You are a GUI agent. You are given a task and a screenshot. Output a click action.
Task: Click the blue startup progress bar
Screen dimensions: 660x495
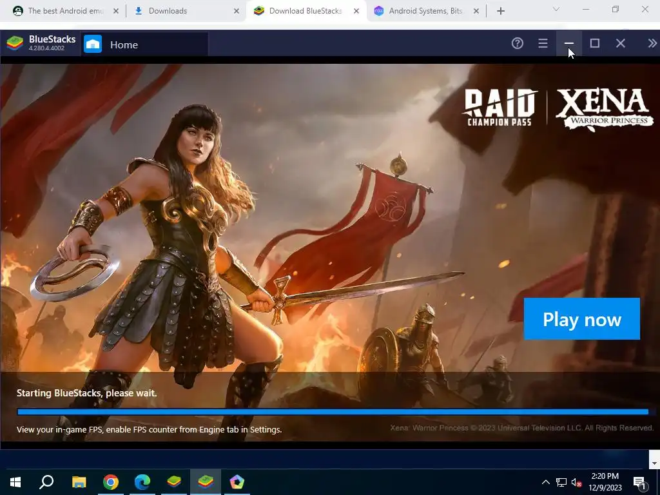(333, 412)
